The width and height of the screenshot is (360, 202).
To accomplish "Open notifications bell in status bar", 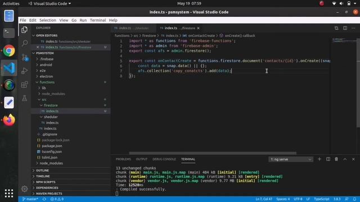I will click(x=355, y=199).
